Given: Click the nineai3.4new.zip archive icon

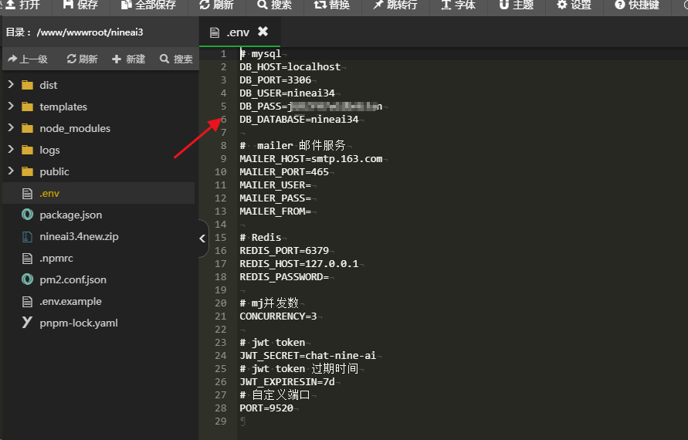Looking at the screenshot, I should click(x=27, y=237).
